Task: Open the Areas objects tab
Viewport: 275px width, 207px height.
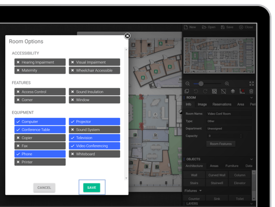Action: [214, 166]
